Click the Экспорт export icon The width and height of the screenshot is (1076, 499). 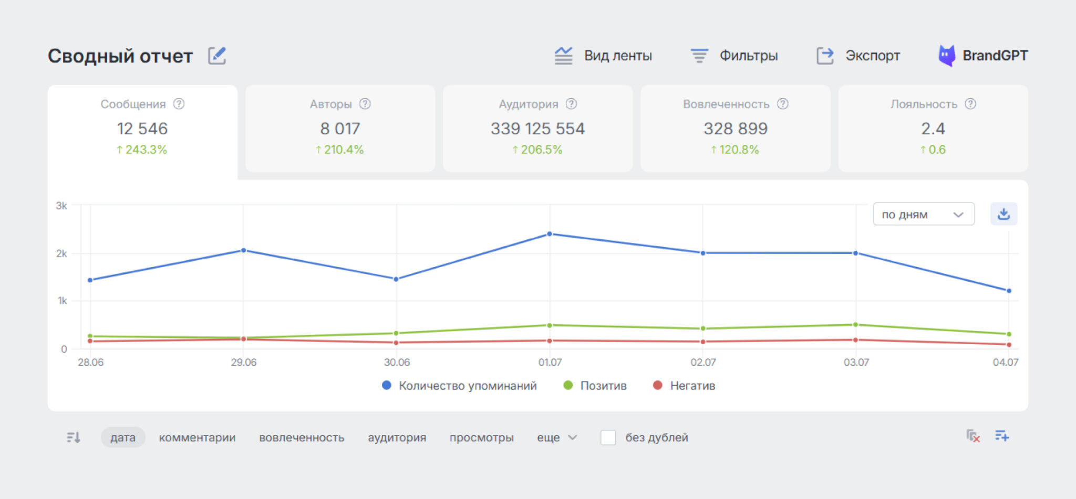coord(824,55)
